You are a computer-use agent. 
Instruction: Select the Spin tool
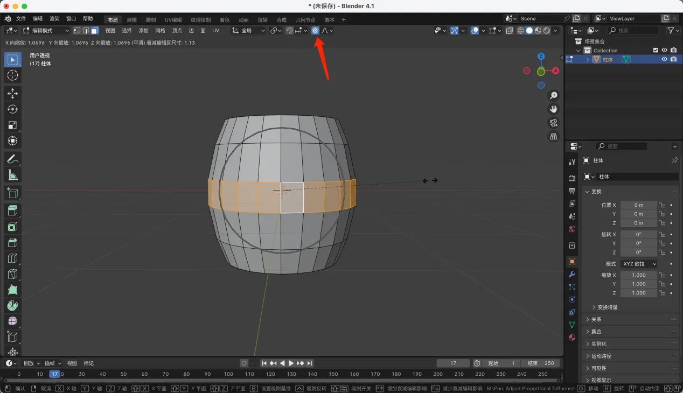pyautogui.click(x=13, y=305)
